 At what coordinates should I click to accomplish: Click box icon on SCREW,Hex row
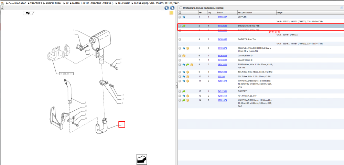[x=192, y=65]
